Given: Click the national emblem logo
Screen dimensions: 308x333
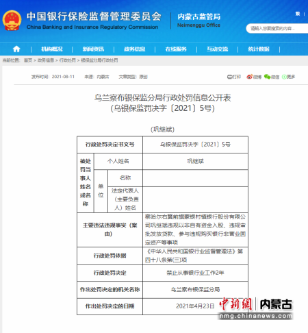Looking at the screenshot, I should tap(12, 21).
